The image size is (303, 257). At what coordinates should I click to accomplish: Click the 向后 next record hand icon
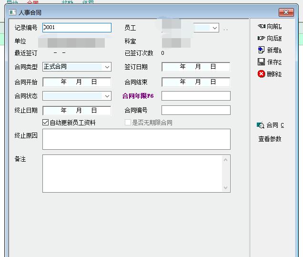[261, 38]
